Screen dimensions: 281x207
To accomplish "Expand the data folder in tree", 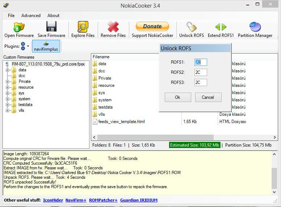I will pos(7,70).
